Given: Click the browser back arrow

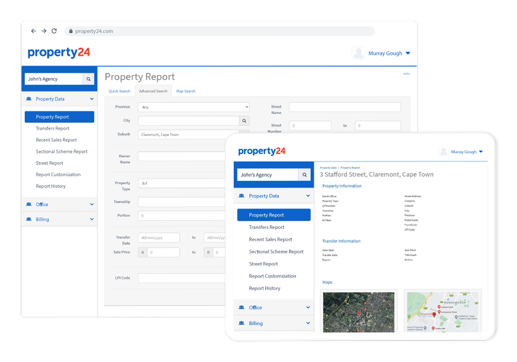Looking at the screenshot, I should coord(33,31).
